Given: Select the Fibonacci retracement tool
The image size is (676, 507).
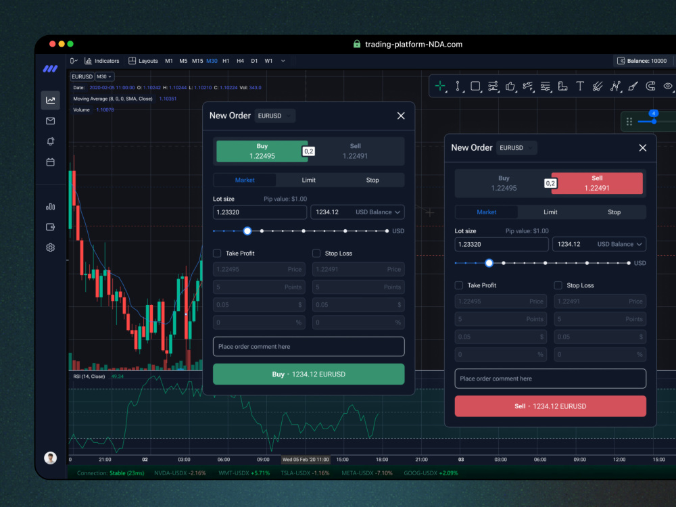Looking at the screenshot, I should [x=546, y=87].
